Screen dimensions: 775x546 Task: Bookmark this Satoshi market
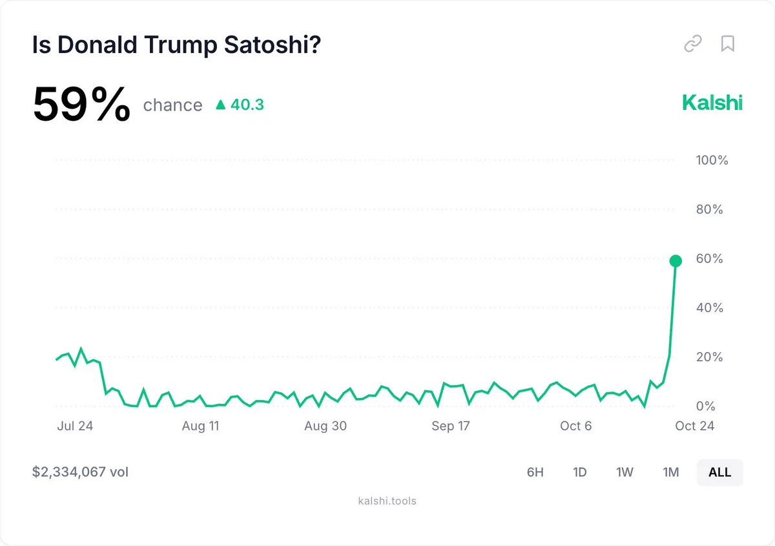728,44
